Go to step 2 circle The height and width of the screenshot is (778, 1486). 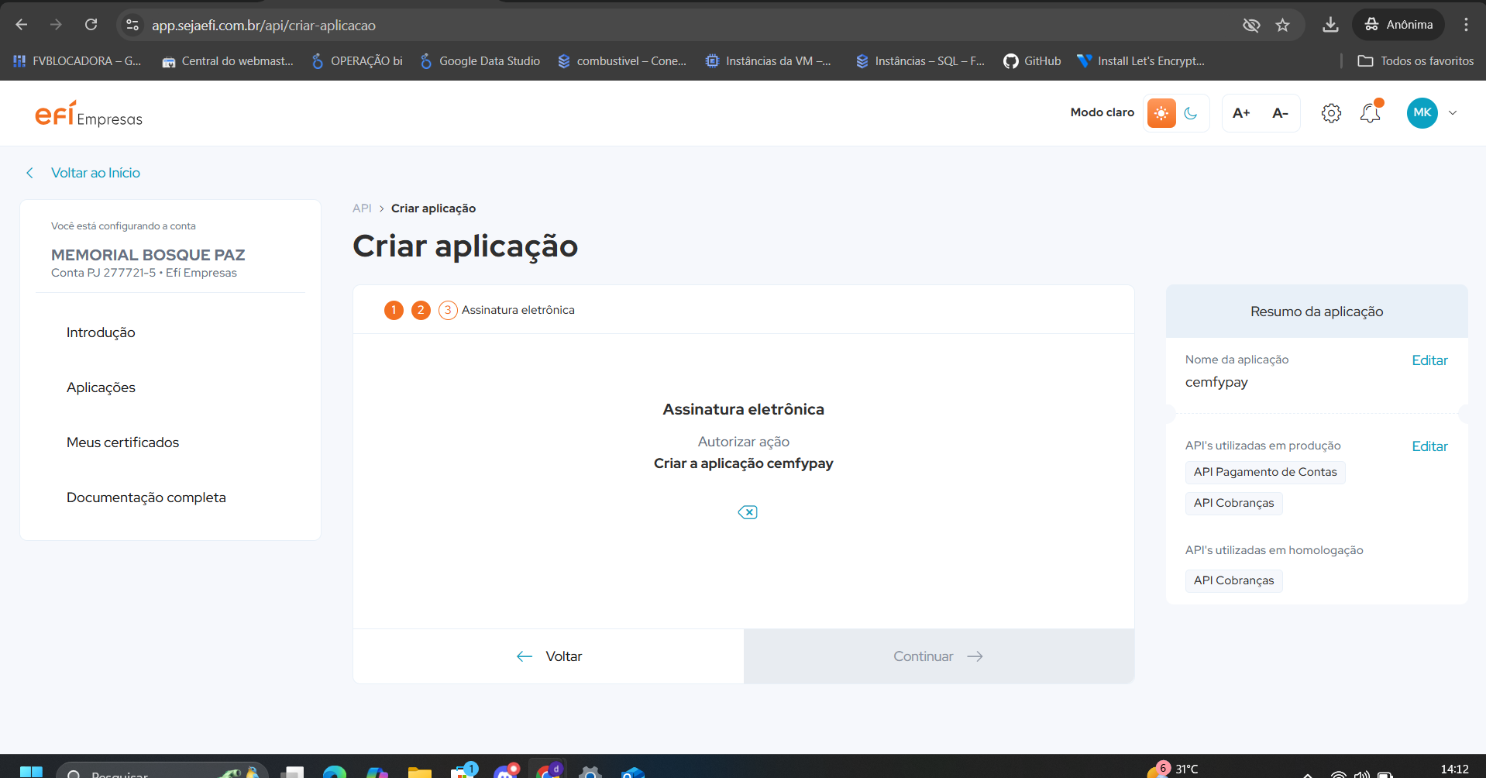coord(421,310)
